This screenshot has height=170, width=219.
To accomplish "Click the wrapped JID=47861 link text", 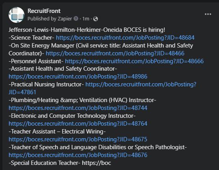I will pos(22,92).
